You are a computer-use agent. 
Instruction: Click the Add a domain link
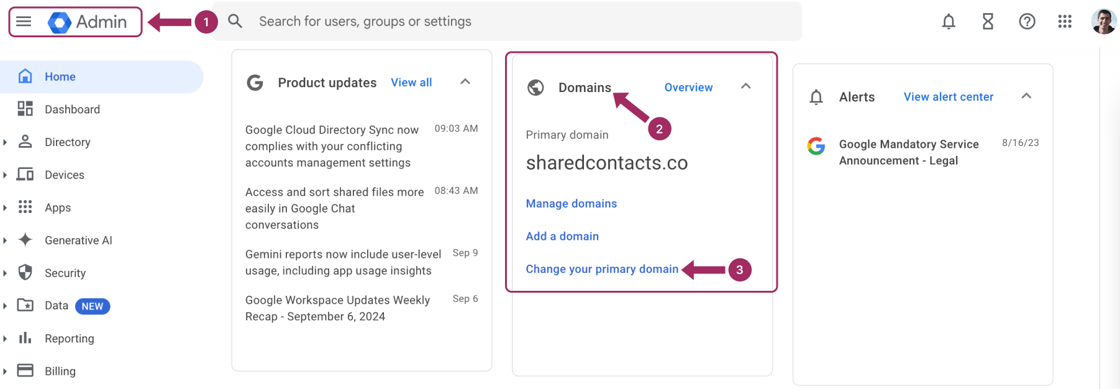tap(562, 236)
